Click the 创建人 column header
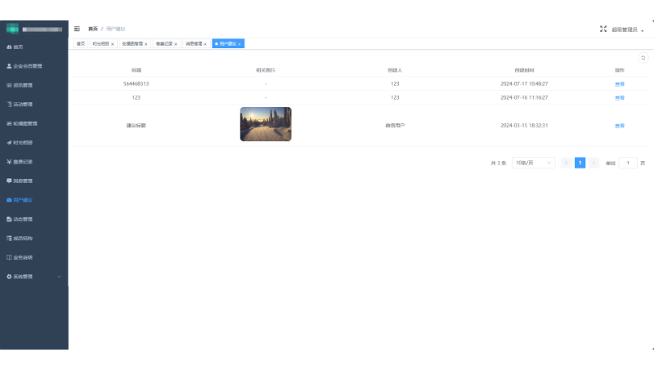 click(x=395, y=70)
